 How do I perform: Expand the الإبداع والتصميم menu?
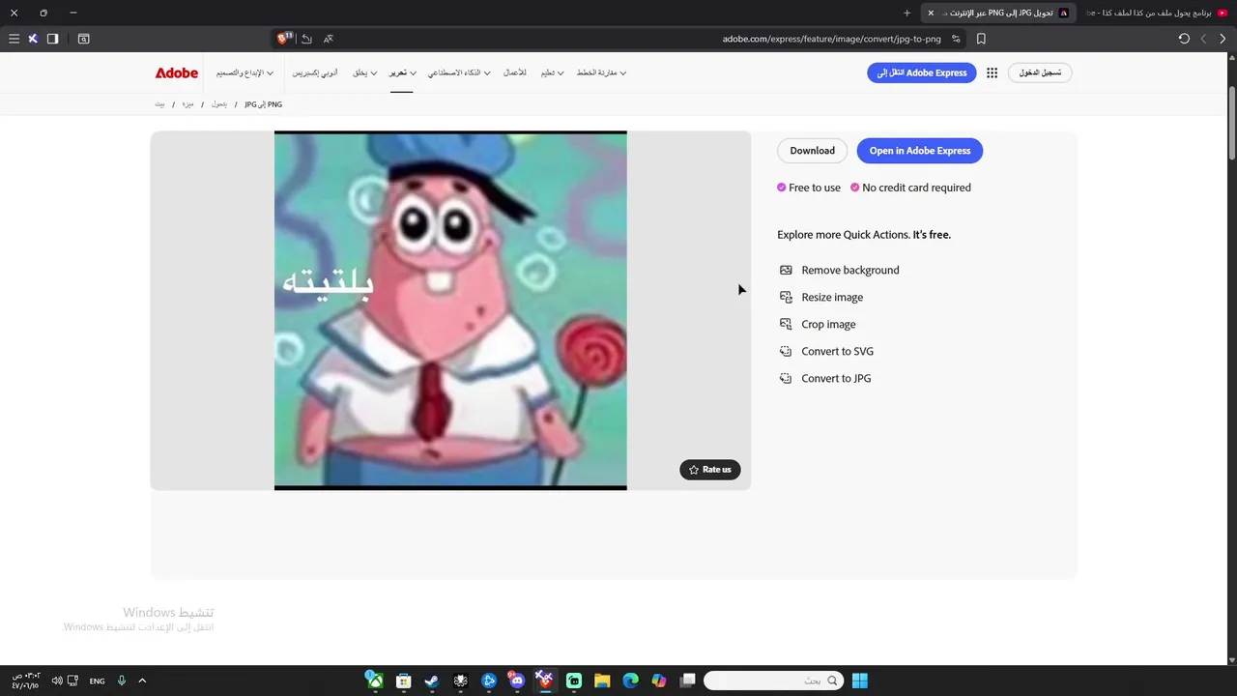tap(245, 72)
